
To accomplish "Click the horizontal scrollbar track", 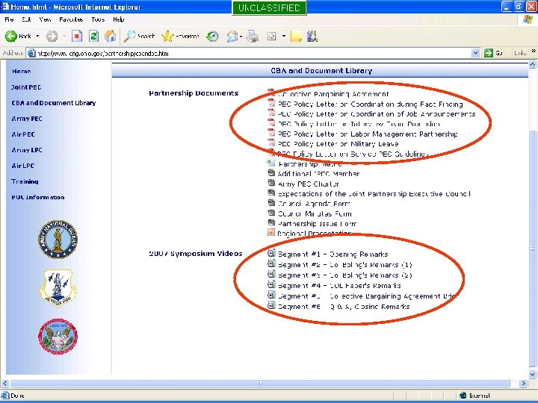I will coord(260,383).
